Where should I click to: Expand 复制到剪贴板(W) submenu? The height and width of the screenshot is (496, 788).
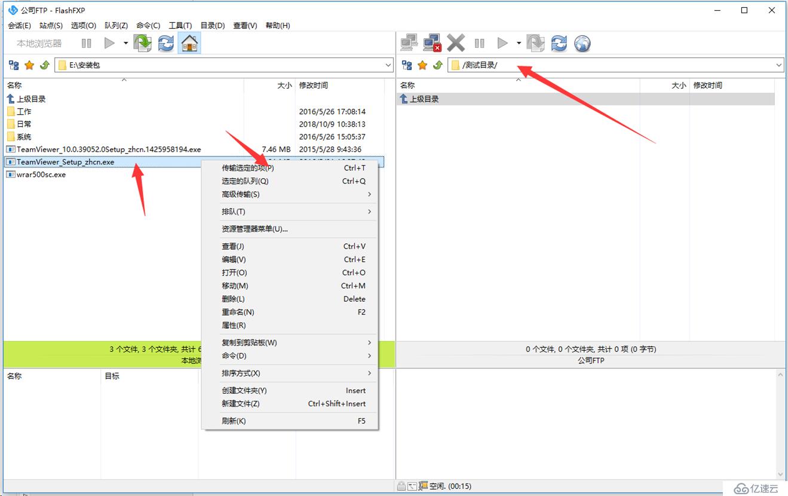[290, 342]
